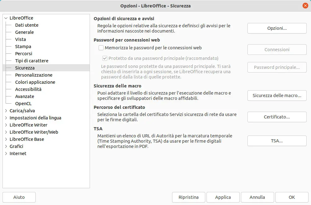Viewport: 311px width, 205px height.
Task: Enable Memorizza le password per le connessioni web
Action: click(101, 48)
